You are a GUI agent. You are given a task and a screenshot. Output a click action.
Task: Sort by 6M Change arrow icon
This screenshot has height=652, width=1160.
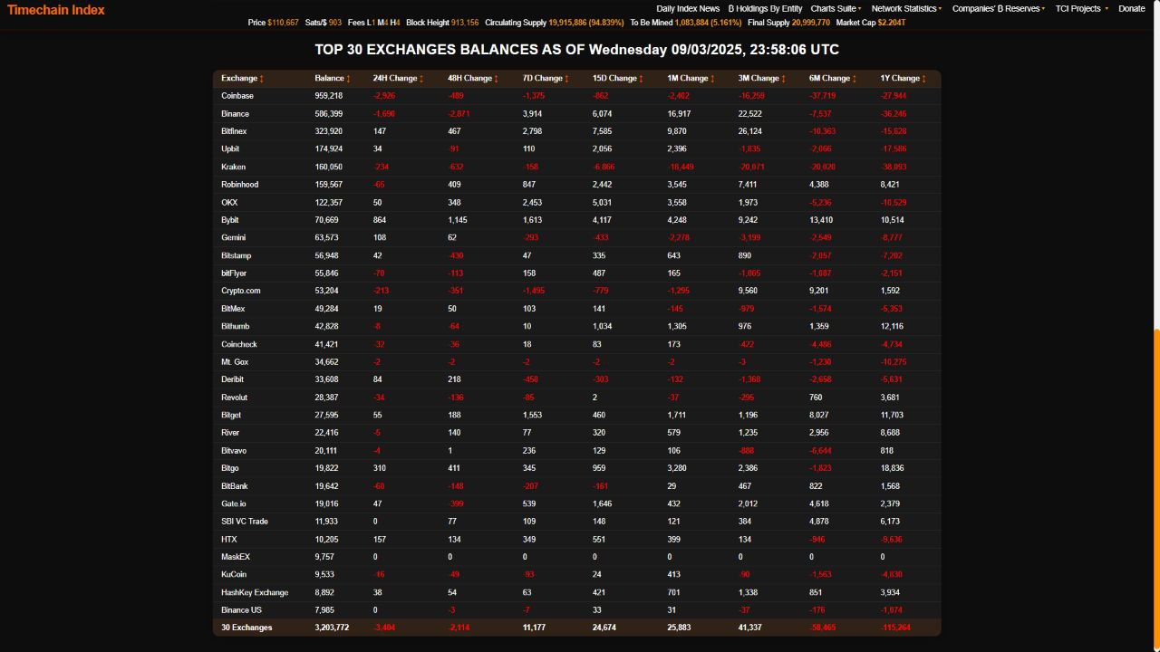pyautogui.click(x=855, y=79)
